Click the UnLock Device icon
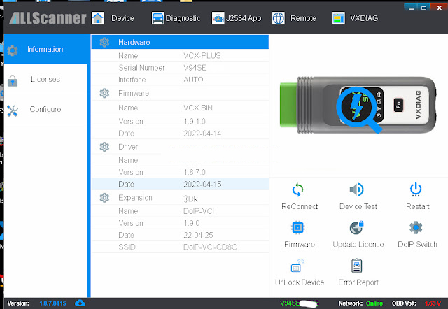The width and height of the screenshot is (448, 309). pos(297,266)
